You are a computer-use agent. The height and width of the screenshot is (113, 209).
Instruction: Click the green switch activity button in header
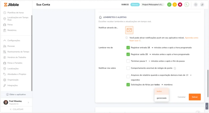169,5
